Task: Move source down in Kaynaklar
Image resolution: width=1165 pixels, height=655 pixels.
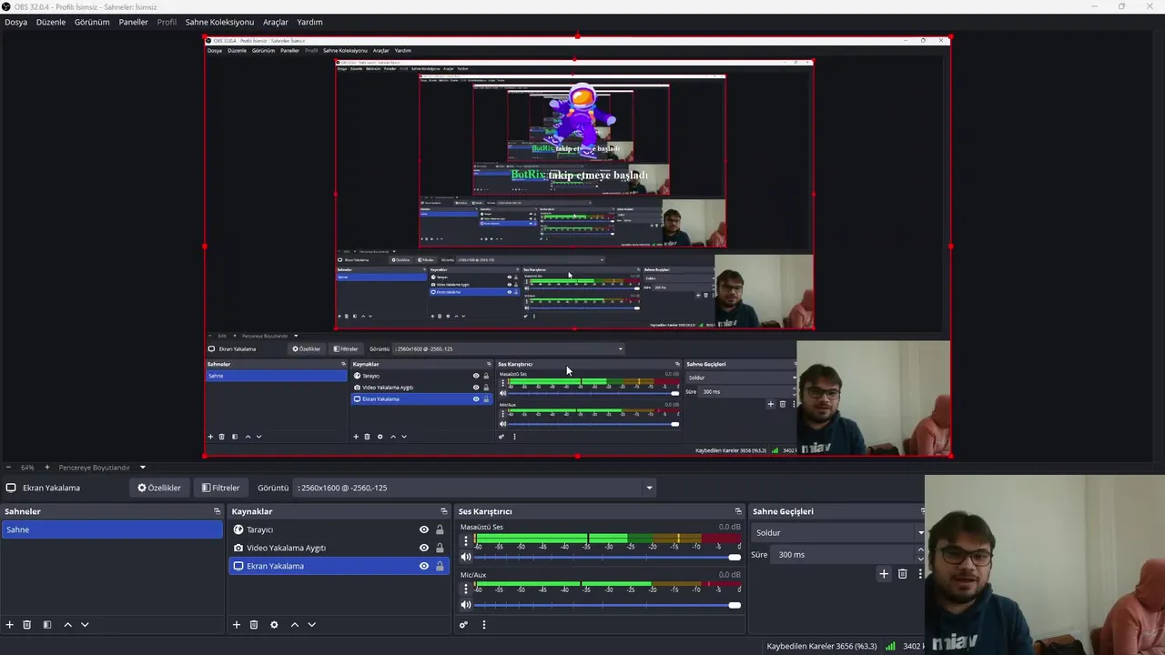Action: point(311,625)
